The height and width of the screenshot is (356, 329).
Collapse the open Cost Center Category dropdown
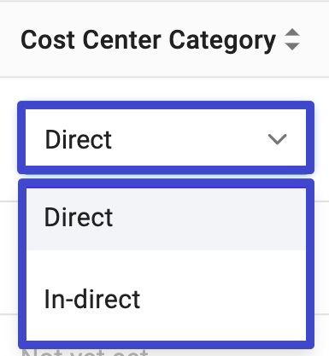[x=277, y=139]
